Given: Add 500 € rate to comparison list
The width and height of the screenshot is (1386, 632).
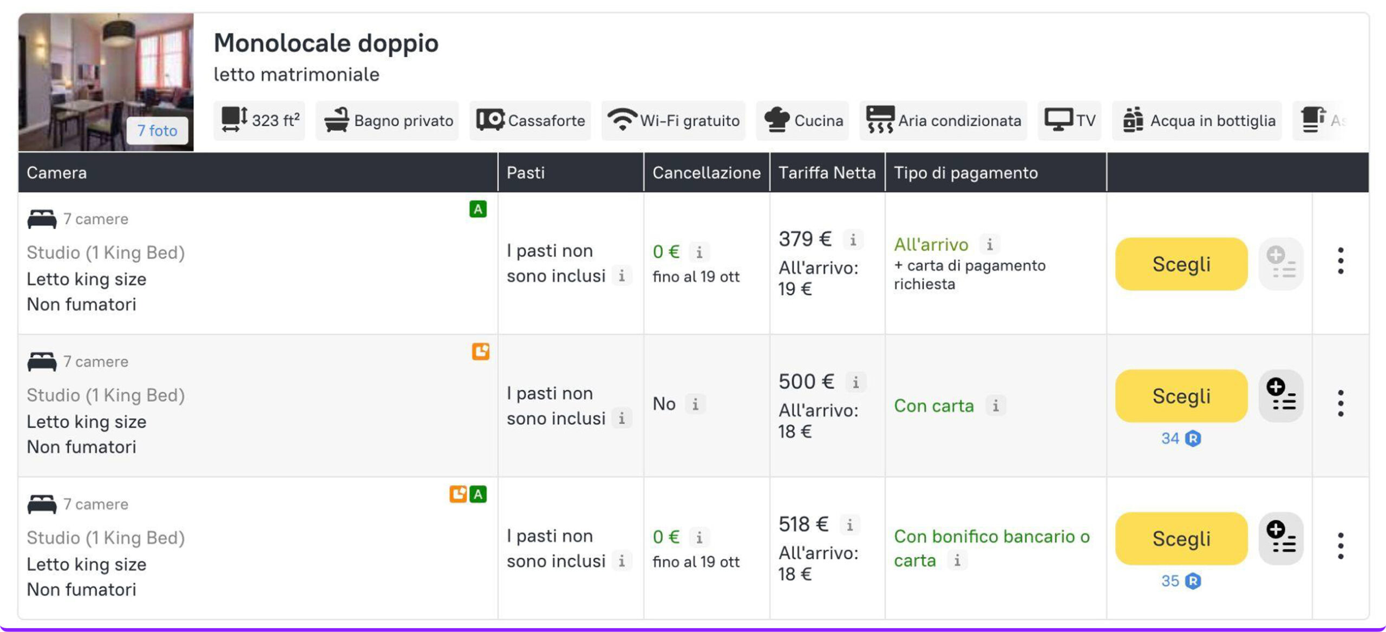Looking at the screenshot, I should (1280, 396).
